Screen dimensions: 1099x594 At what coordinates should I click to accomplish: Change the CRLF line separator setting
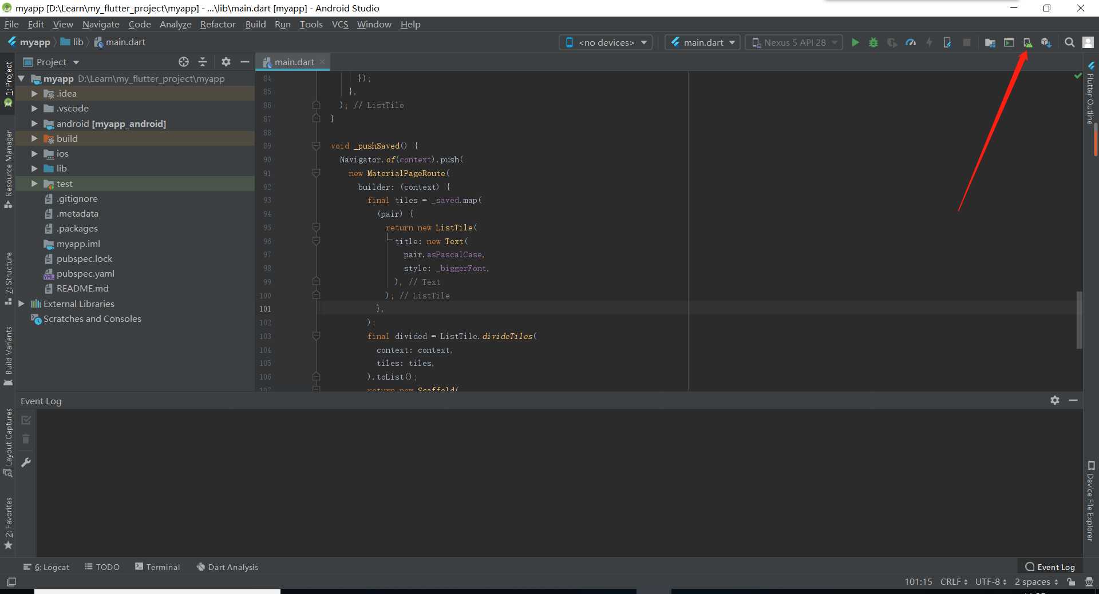tap(954, 581)
